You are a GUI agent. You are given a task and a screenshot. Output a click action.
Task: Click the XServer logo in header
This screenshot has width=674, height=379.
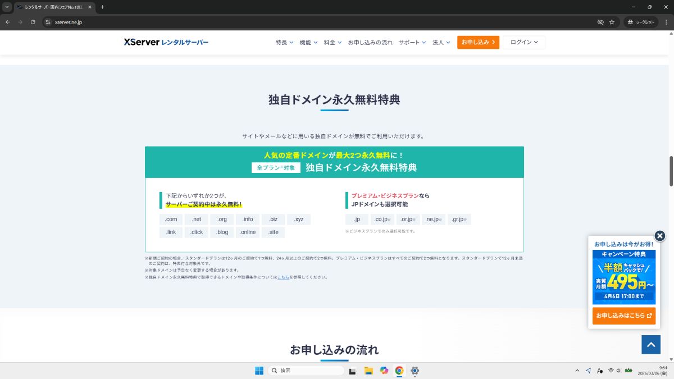pyautogui.click(x=166, y=42)
